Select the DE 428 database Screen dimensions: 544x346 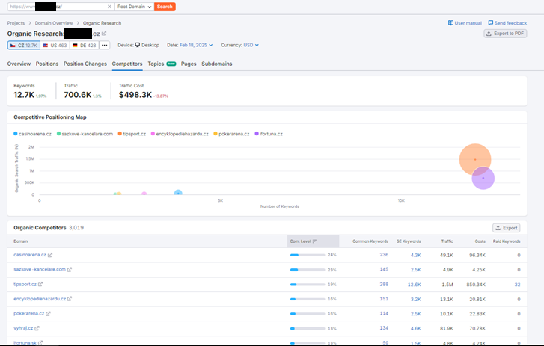85,46
